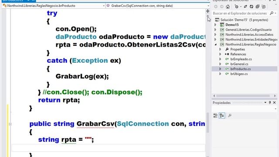
Task: Click the 'return rpta;' line in code
Action: coord(59,100)
